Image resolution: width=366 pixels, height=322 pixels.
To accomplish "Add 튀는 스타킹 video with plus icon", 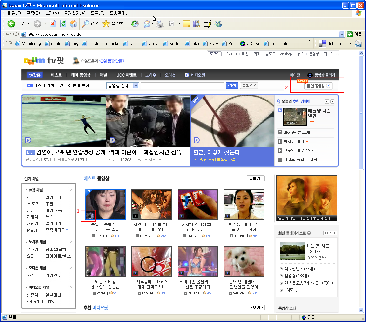I will click(89, 273).
